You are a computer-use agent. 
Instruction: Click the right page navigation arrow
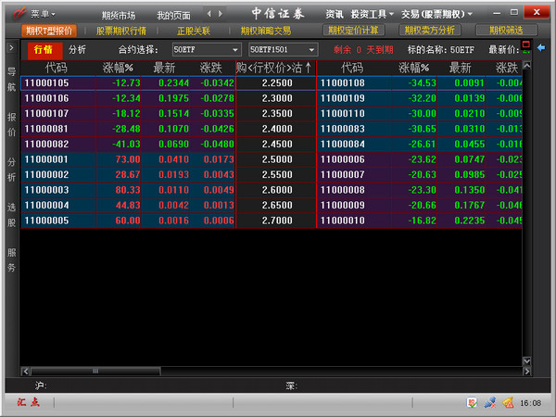pyautogui.click(x=220, y=15)
